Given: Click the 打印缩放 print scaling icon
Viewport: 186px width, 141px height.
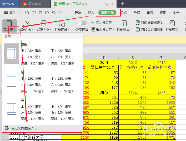Looking at the screenshot, I should [x=124, y=23].
